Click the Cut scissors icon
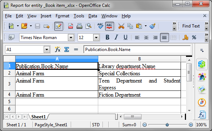Viewport: 212px width, 131px height. [x=121, y=26]
